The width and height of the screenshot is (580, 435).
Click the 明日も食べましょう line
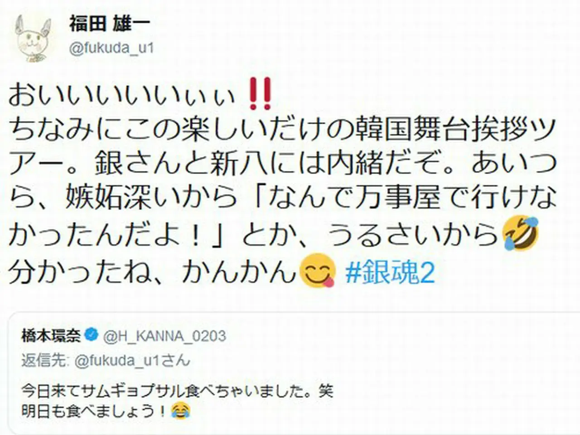coord(105,411)
